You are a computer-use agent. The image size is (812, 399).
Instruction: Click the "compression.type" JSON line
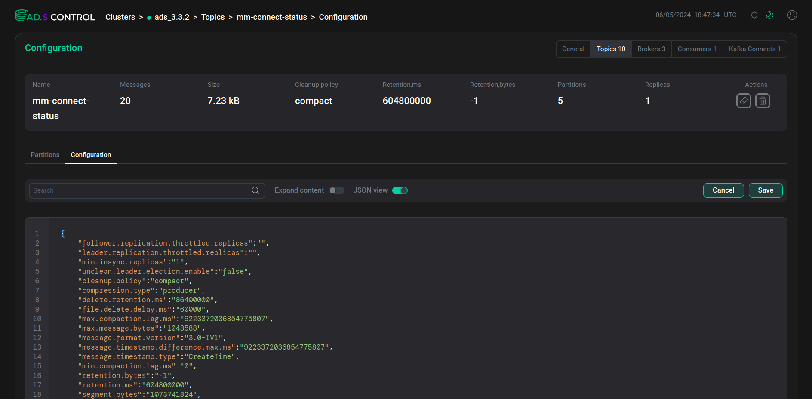(x=141, y=290)
